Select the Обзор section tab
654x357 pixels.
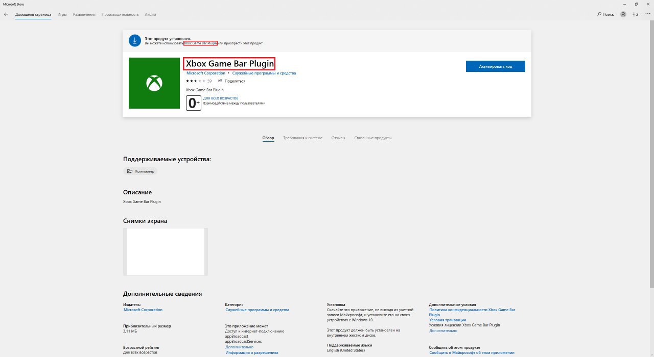[268, 138]
